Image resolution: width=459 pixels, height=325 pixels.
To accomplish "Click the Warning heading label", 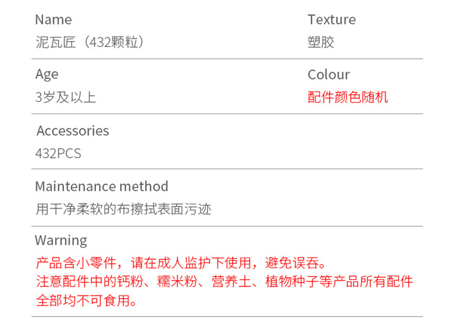I will point(61,240).
